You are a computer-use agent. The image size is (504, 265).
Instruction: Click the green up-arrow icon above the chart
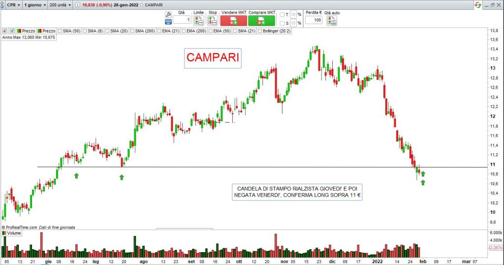tap(12, 31)
